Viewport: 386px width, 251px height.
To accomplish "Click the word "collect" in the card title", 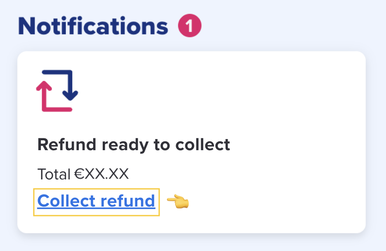I will tap(203, 145).
